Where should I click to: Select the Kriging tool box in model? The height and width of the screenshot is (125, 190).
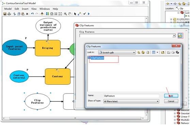pos(48,48)
